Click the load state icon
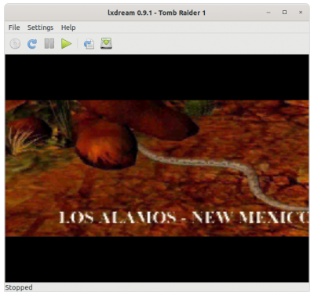 point(89,44)
